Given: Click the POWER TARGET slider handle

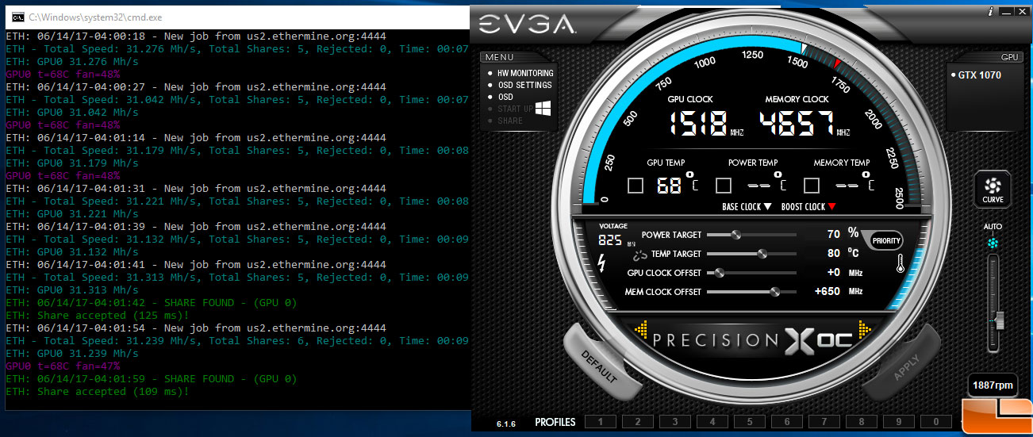Looking at the screenshot, I should 736,235.
